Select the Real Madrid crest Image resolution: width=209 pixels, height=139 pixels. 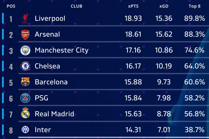(x=25, y=114)
